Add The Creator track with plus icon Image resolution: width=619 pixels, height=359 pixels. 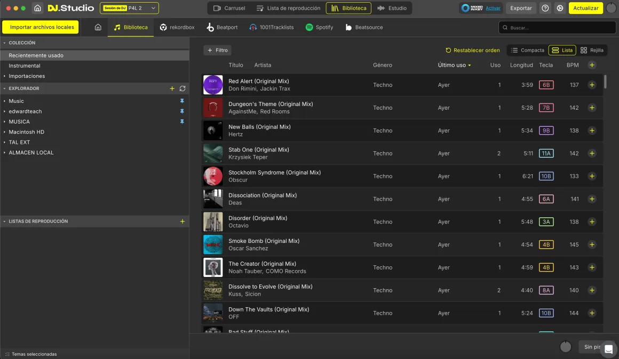pos(592,267)
